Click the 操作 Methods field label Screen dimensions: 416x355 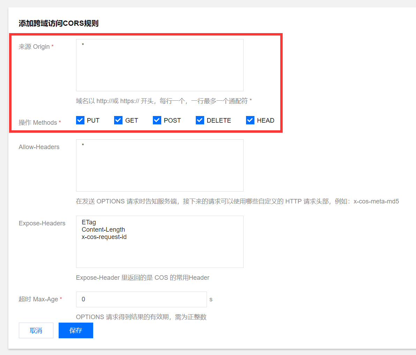38,123
